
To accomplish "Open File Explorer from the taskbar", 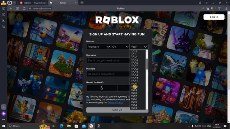I will pos(69,126).
